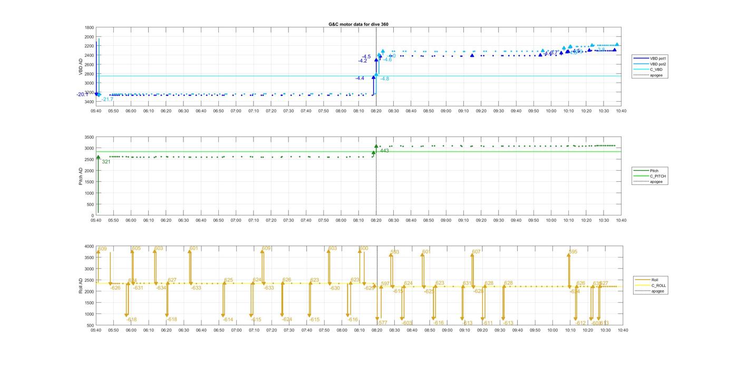
Task: Click the "-20.1" VBD data label
Action: (82, 95)
